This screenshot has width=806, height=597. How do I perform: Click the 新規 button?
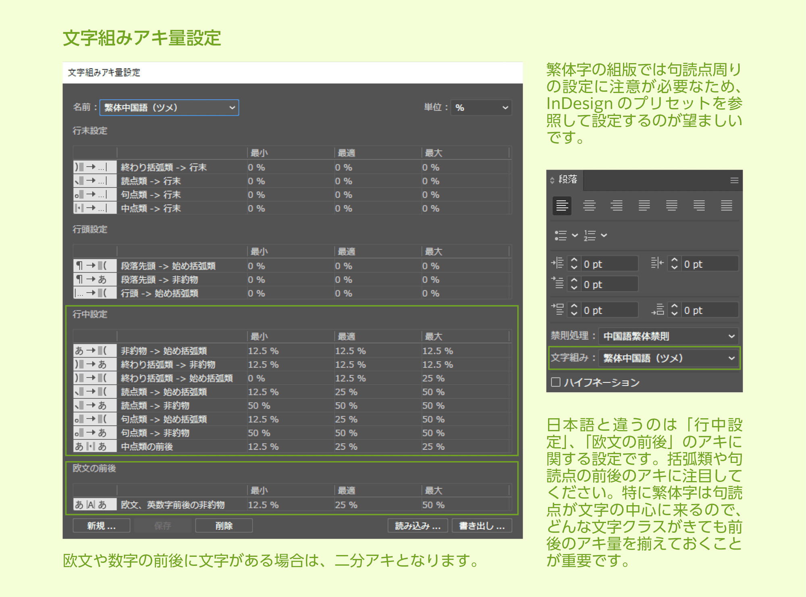101,526
